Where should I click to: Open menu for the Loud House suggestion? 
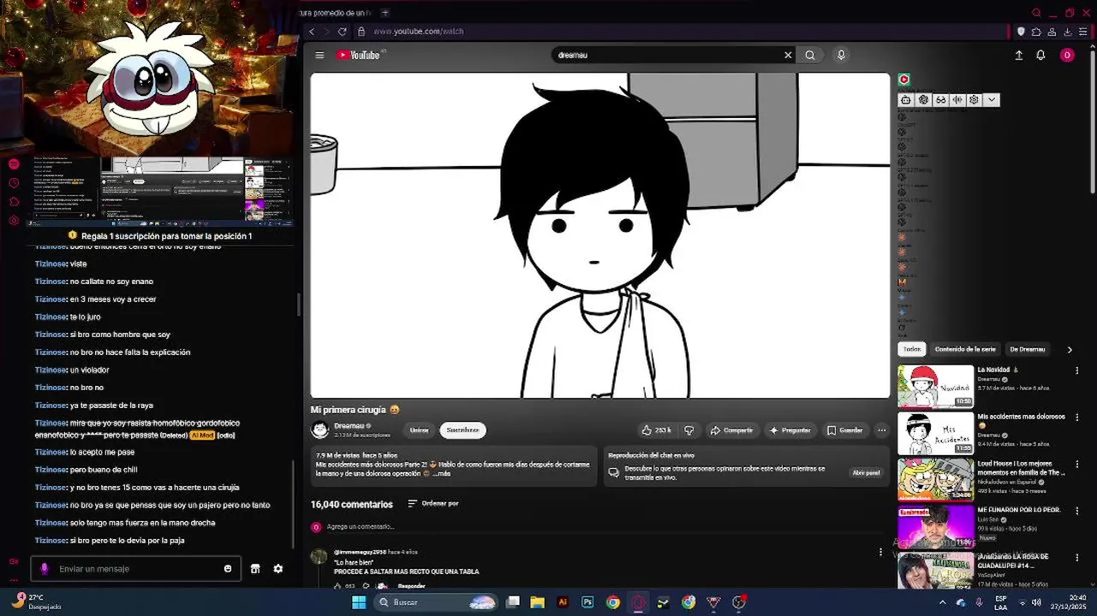point(1077,464)
